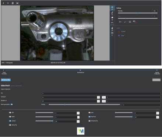Go to the next image with the right arrow

click(8, 3)
